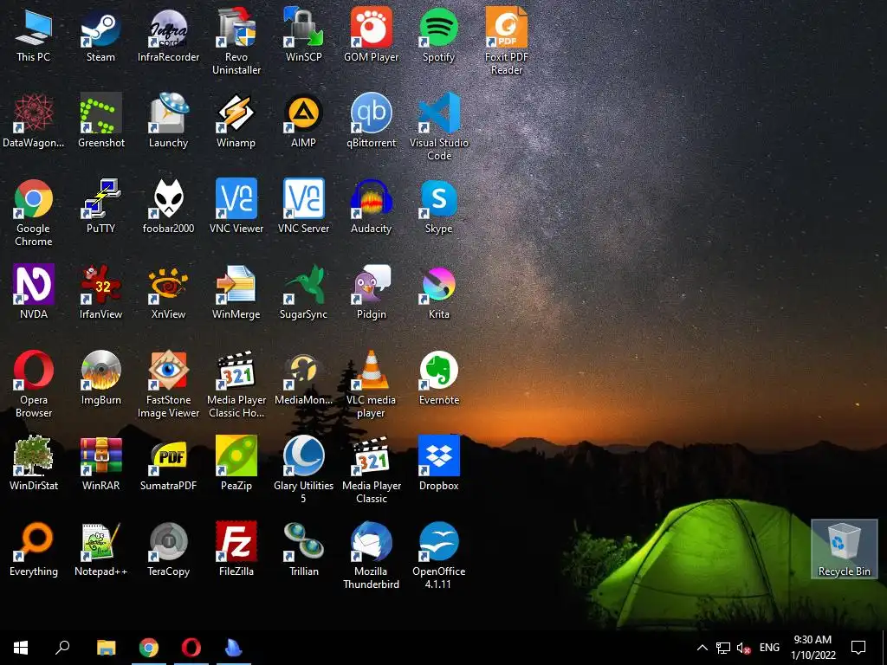Show hidden system tray icons
The width and height of the screenshot is (887, 665).
pyautogui.click(x=702, y=648)
